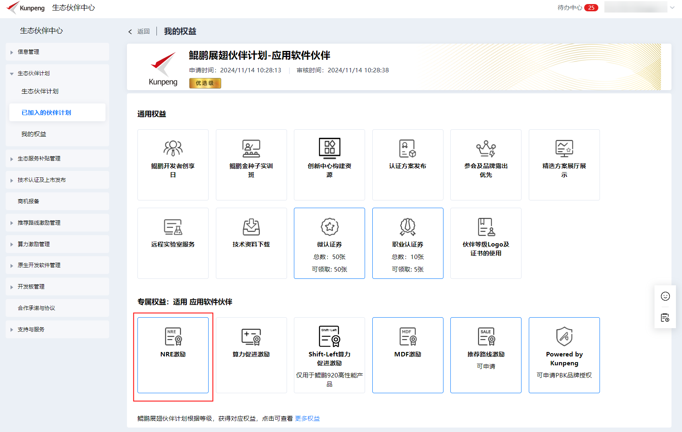
Task: Click the 返回 back link
Action: [x=144, y=31]
